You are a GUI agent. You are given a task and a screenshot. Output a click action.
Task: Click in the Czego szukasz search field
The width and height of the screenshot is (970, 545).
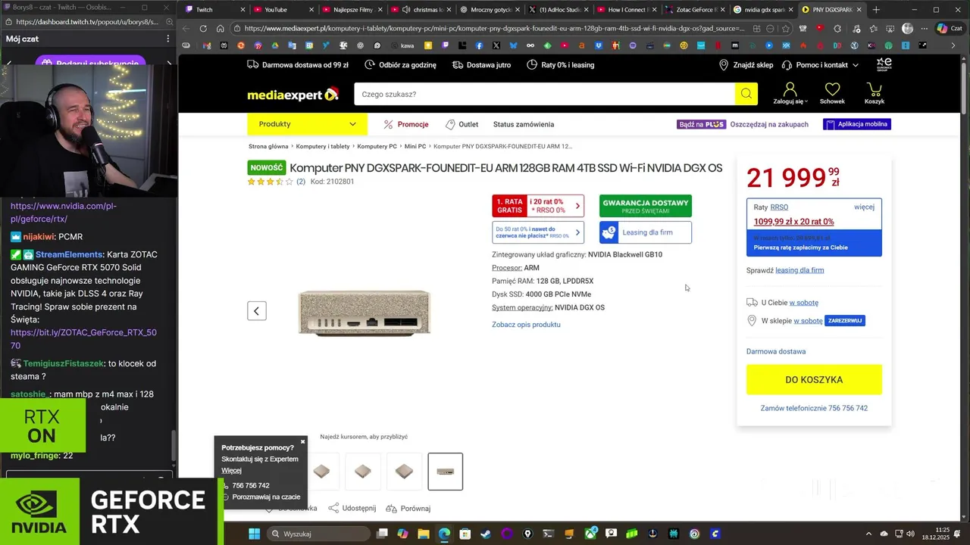544,94
